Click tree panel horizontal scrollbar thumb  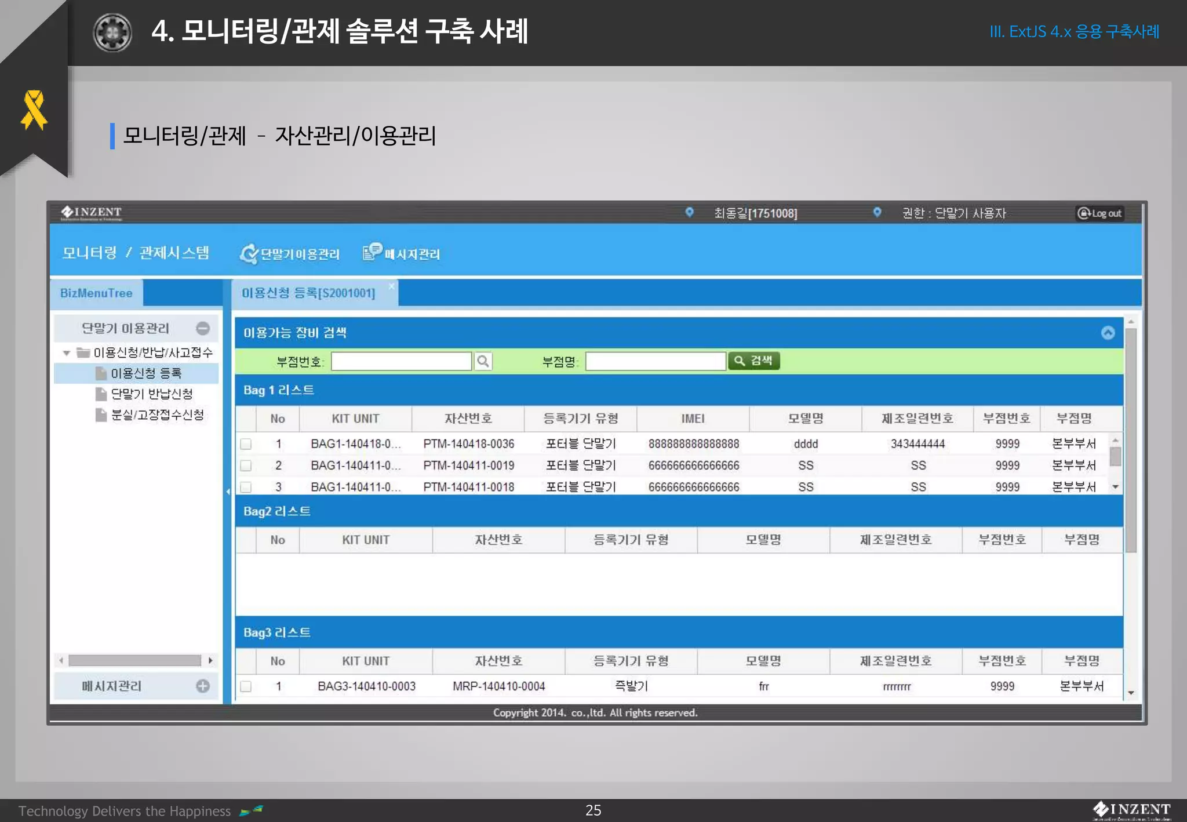134,660
